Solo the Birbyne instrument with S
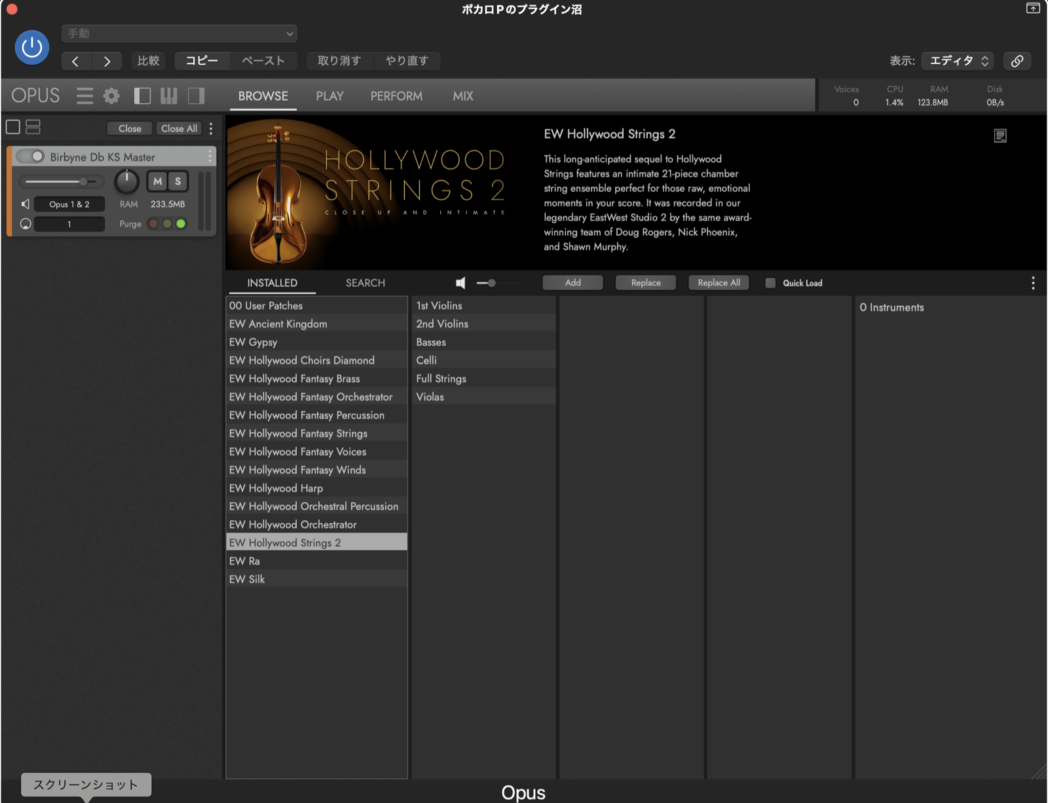Screen dimensions: 1048x803 178,181
